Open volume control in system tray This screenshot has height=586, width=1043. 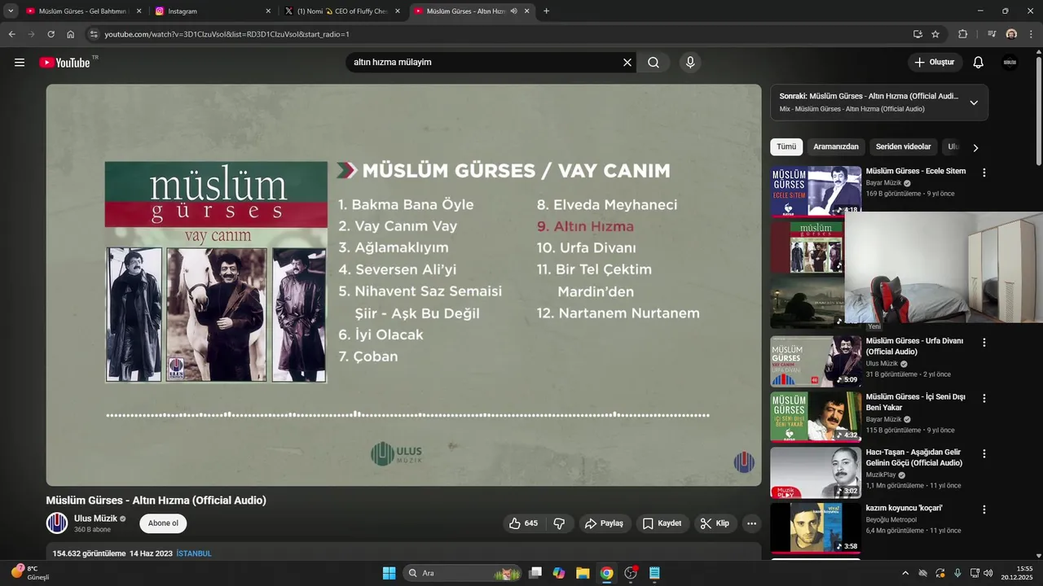[988, 573]
